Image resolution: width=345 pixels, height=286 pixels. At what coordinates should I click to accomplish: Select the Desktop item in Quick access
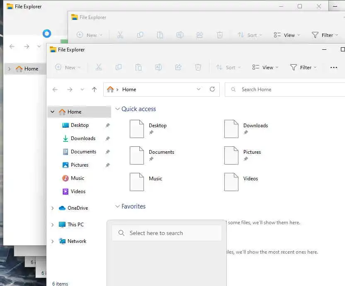pos(148,128)
